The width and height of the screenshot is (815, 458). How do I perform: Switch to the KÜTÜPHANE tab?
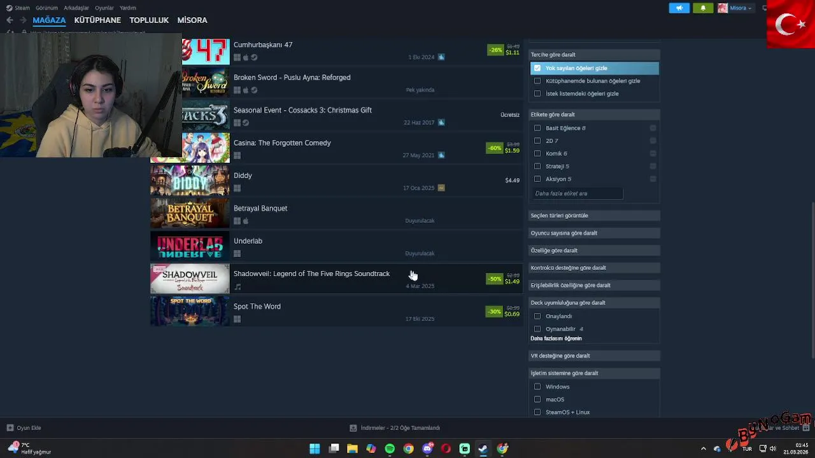(x=97, y=20)
